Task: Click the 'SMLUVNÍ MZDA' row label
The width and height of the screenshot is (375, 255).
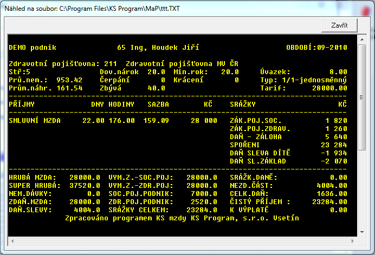Action: click(35, 120)
